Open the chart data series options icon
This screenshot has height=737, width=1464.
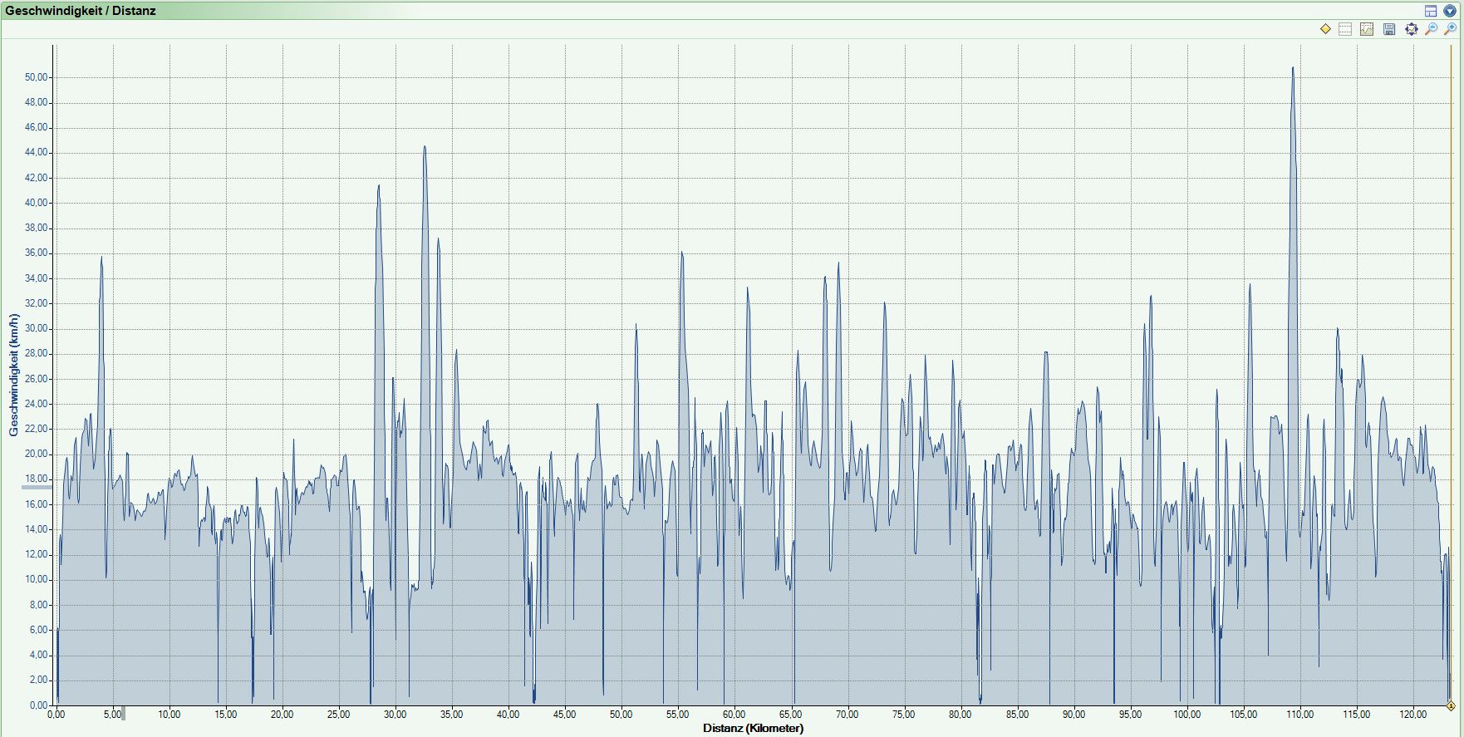click(1367, 29)
